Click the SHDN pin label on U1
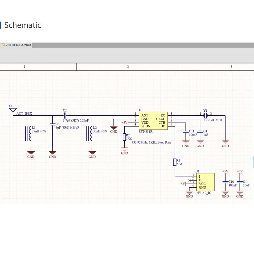 (x=146, y=126)
